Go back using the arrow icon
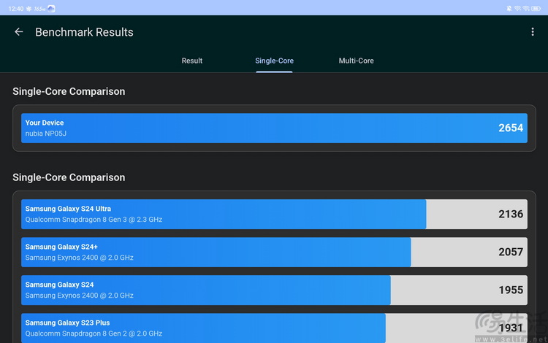Screen dimensions: 548x343 pyautogui.click(x=19, y=32)
